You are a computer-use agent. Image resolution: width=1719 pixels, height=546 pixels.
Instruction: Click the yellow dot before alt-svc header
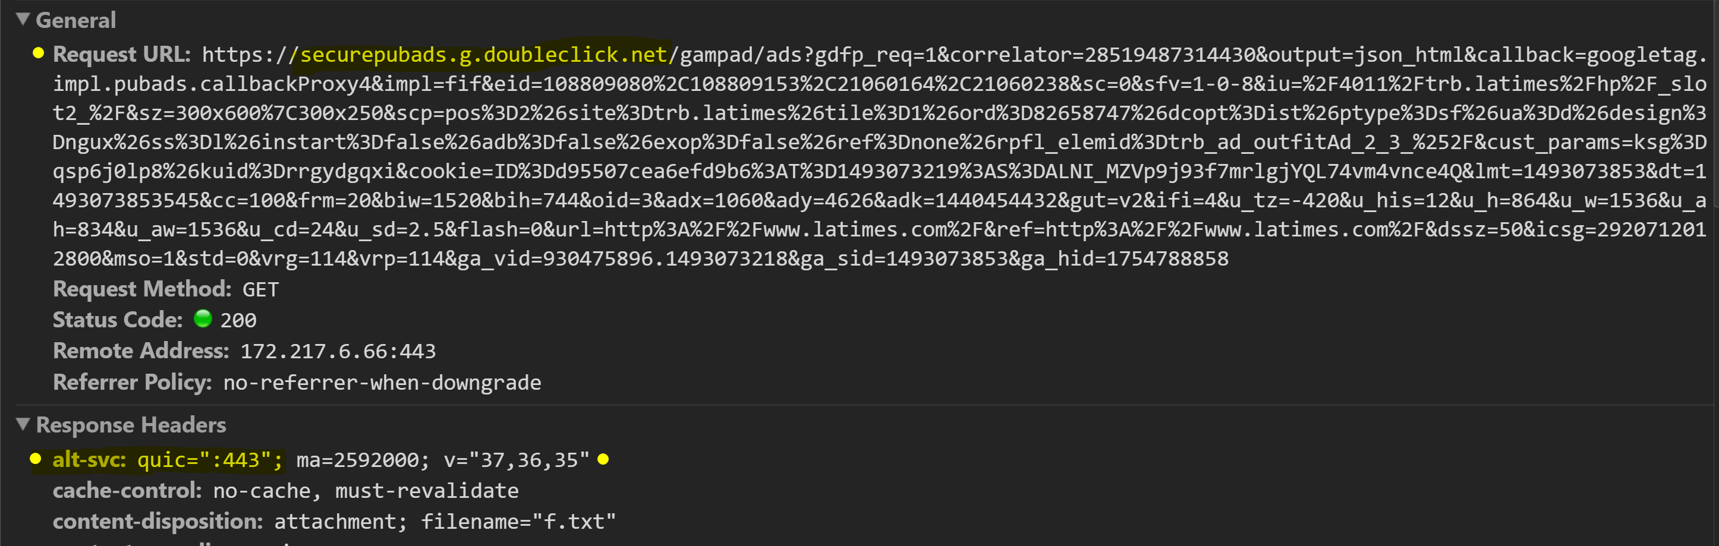(36, 459)
